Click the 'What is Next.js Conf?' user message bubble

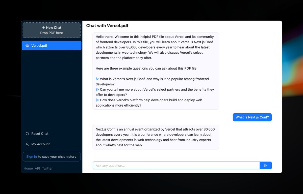pyautogui.click(x=252, y=117)
